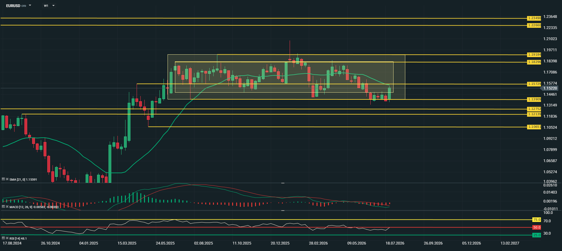Pick the 1.13909 price level tag
The width and height of the screenshot is (562, 251).
coord(534,99)
